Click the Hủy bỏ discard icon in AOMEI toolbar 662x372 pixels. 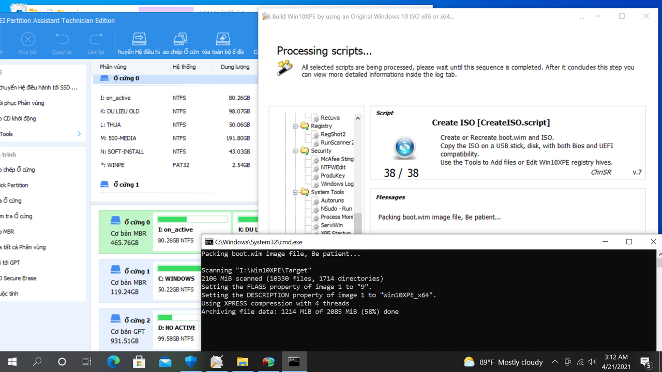28,39
